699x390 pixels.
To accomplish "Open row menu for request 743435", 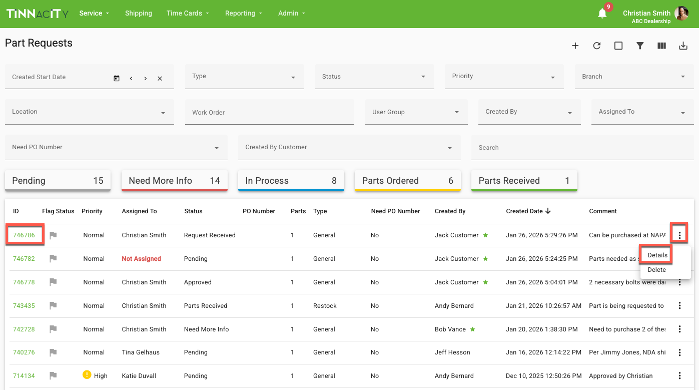I will pyautogui.click(x=679, y=305).
